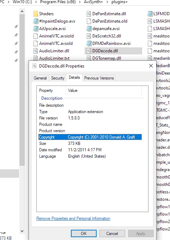
Task: Expand breadcrumb chevron after Win10 (C:)
Action: click(36, 2)
